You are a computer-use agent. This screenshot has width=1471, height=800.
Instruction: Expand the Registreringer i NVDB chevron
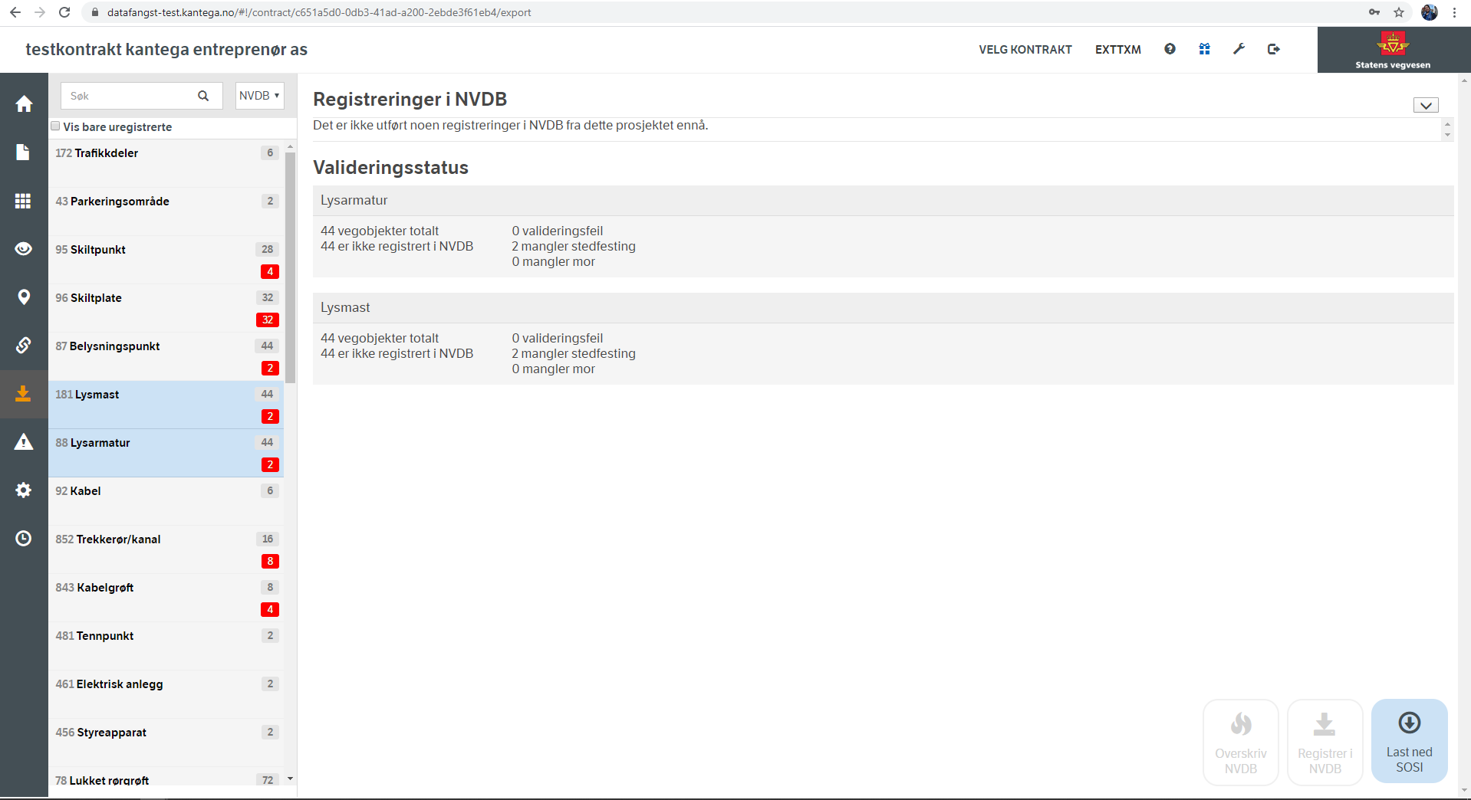[x=1426, y=106]
